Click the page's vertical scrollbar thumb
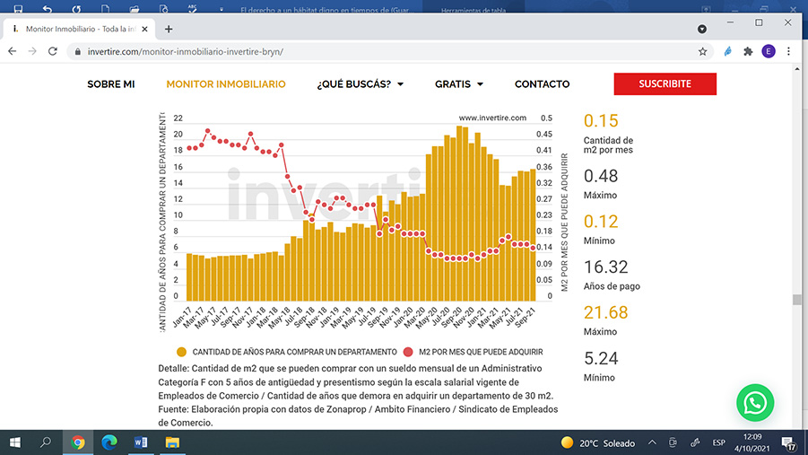This screenshot has width=808, height=455. [795, 300]
